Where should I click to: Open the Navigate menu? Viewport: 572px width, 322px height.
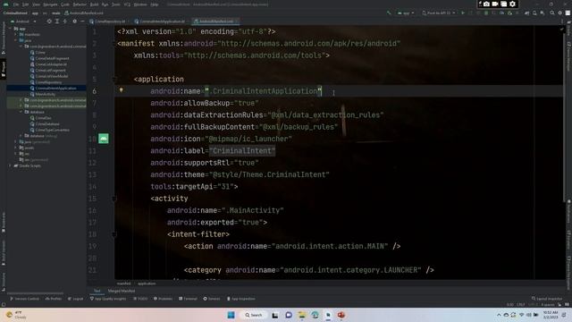(50, 4)
